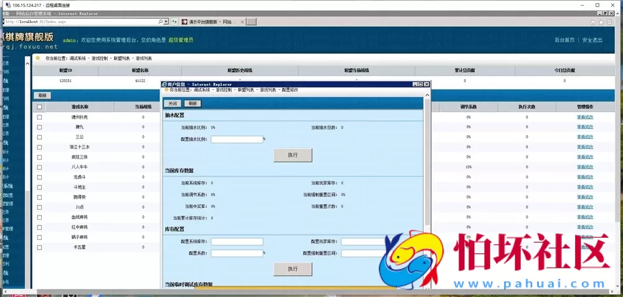This screenshot has height=297, width=623.
Task: Click 执行 under 库存配置
Action: tap(293, 269)
